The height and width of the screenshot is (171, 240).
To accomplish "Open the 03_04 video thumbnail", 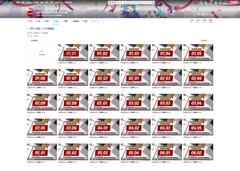I will click(x=198, y=102).
